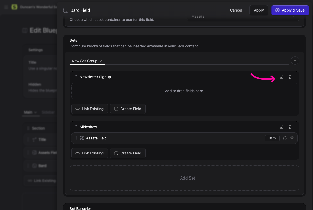Click the Add Set area
The image size is (313, 210).
184,178
